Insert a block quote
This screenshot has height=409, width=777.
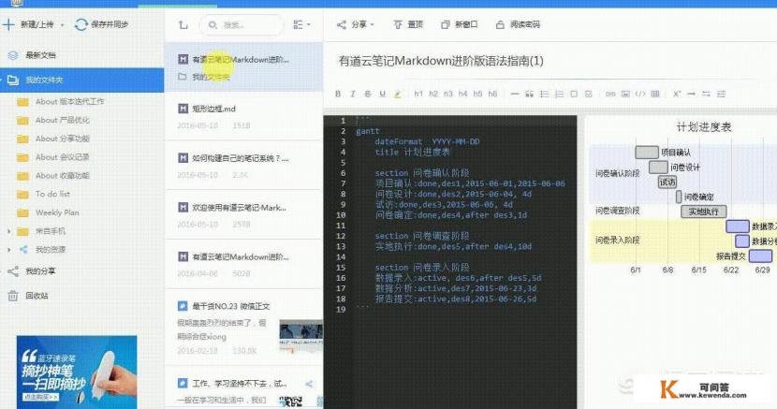point(529,94)
